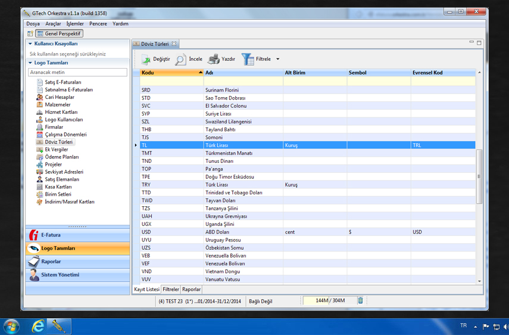Screen dimensions: 509x335
Task: Open the Raporlar module section
Action: tap(77, 262)
